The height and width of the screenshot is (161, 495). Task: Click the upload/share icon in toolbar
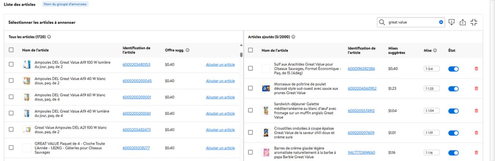(x=463, y=22)
